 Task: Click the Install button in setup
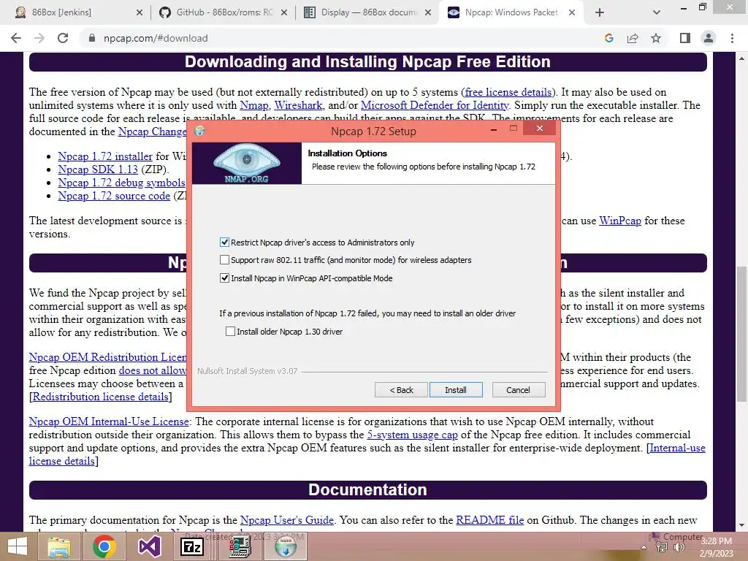click(x=456, y=390)
